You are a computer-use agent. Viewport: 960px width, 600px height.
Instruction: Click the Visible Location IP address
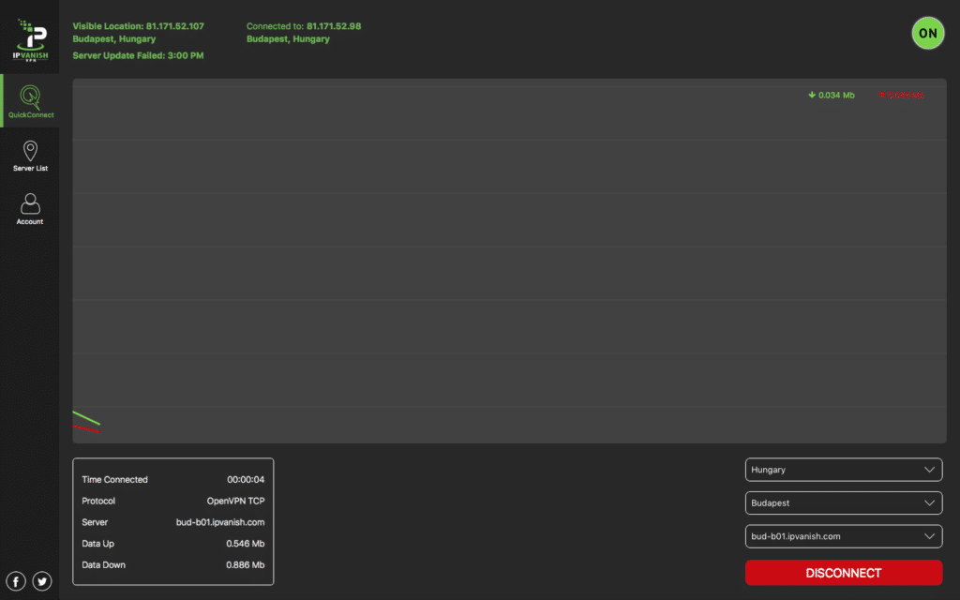174,26
